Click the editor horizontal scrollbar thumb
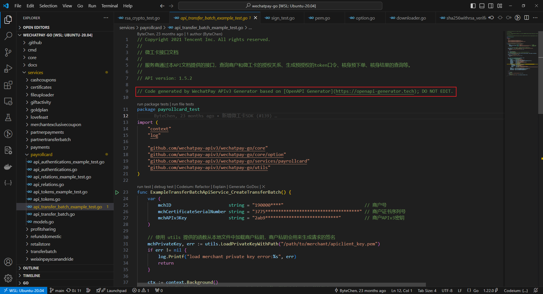Image resolution: width=543 pixels, height=294 pixels. [x=281, y=284]
